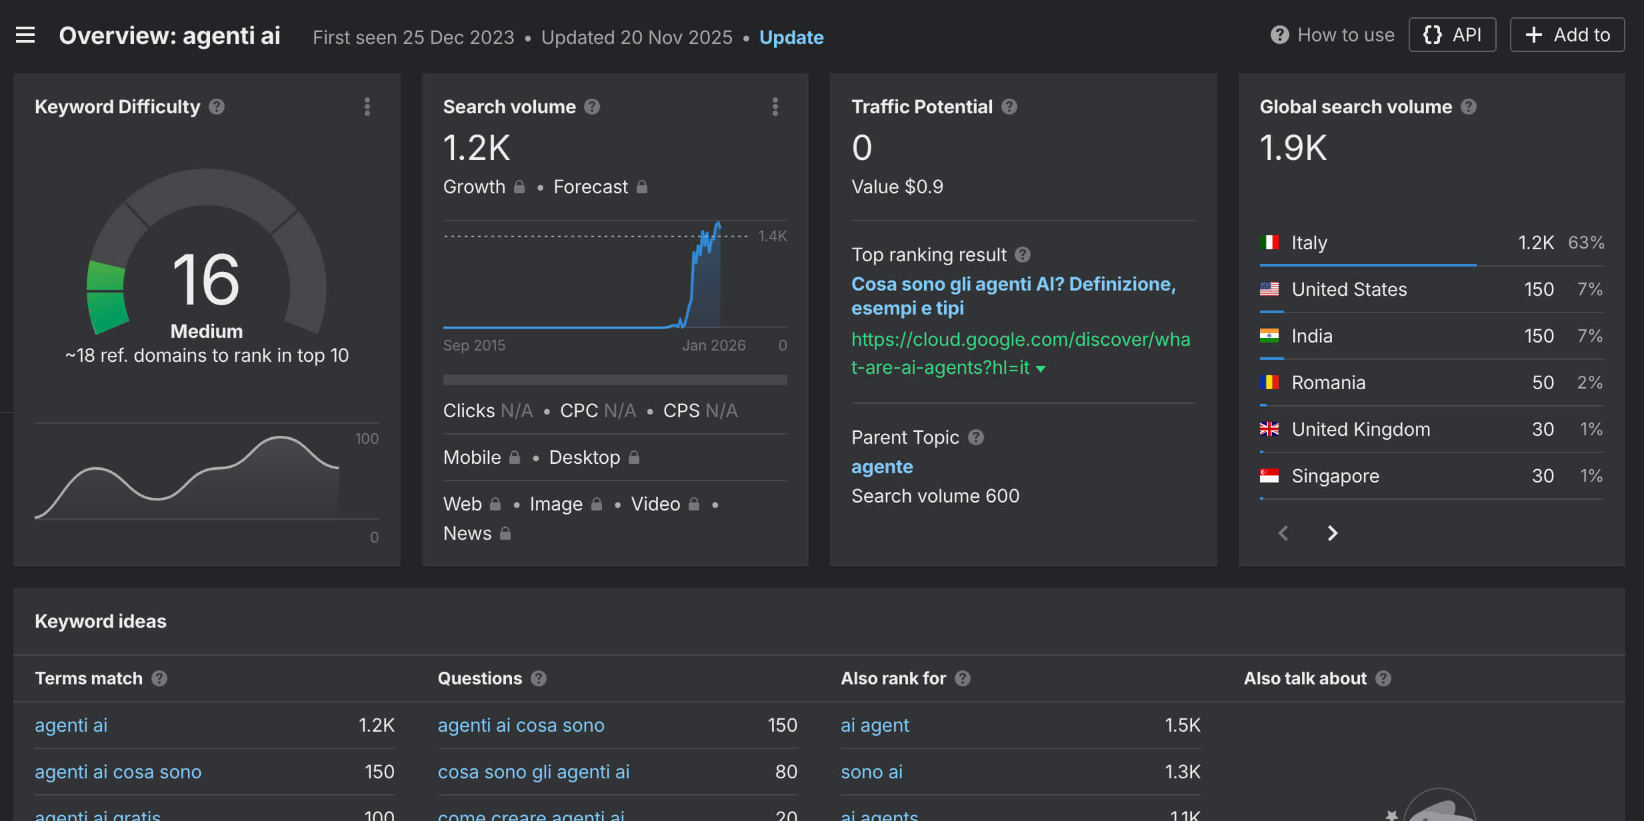Click the Add to button
This screenshot has width=1644, height=821.
click(x=1567, y=35)
